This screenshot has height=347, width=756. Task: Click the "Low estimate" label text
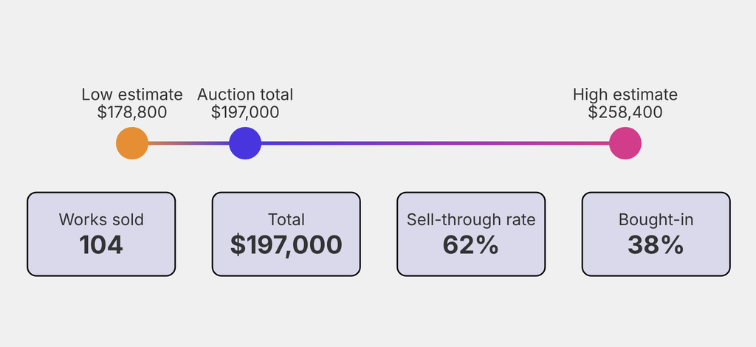(132, 95)
